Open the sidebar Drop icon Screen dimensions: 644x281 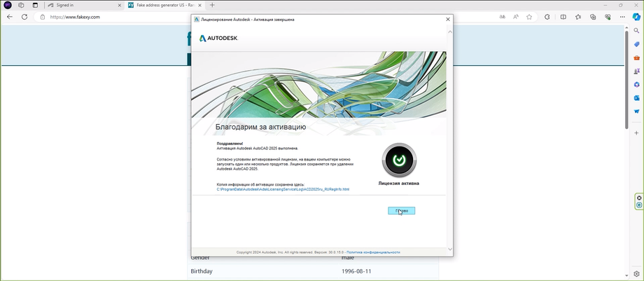pyautogui.click(x=636, y=111)
